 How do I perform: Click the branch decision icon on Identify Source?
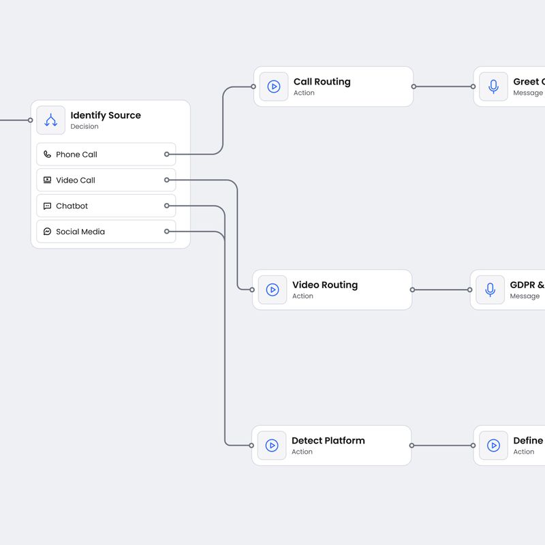click(50, 120)
